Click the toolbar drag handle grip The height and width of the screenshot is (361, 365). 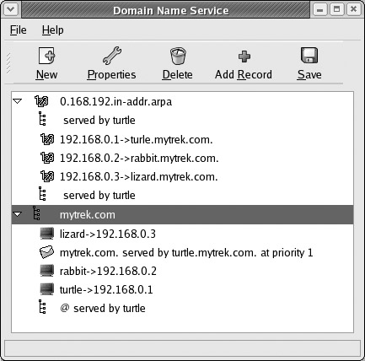pos(8,63)
